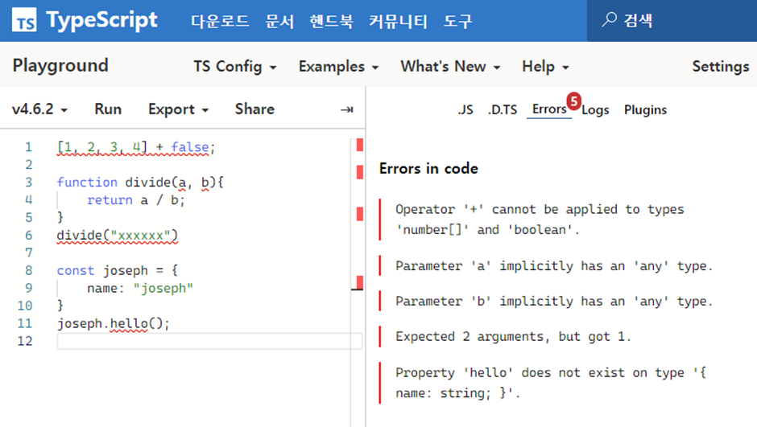Click the Expected 2 arguments error

(513, 336)
